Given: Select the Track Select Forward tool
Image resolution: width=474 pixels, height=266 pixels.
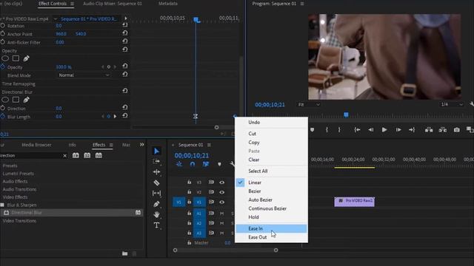Looking at the screenshot, I should (156, 161).
